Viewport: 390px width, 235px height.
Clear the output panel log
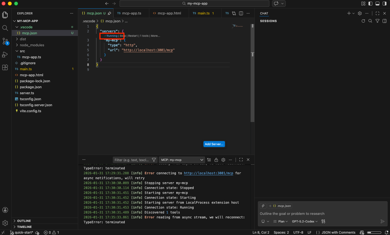point(209,160)
